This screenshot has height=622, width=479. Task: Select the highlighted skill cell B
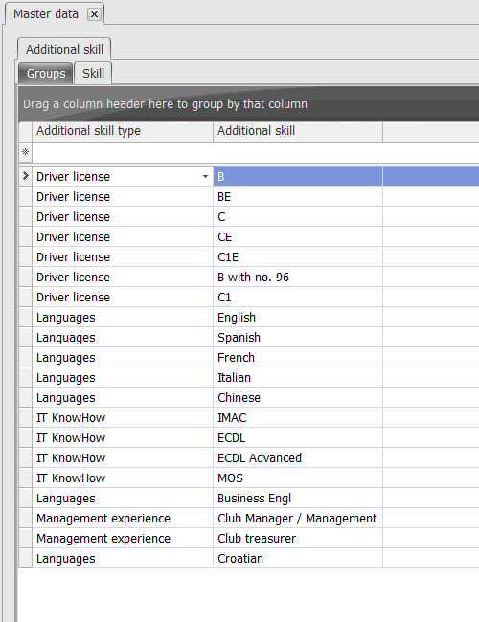pyautogui.click(x=298, y=176)
